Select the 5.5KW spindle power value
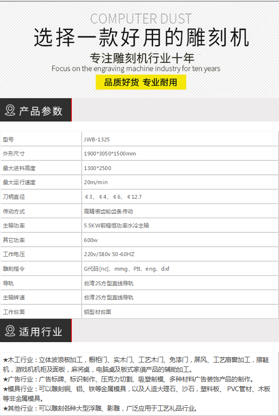Screen dimensions: 279x416 116,225
